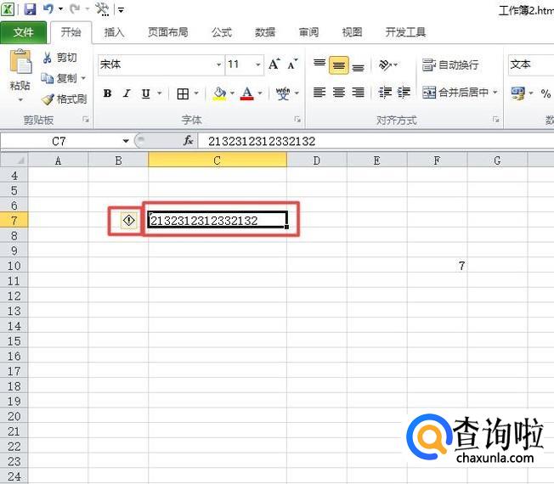Screen dimensions: 554x484
Task: Expand the underline style dropdown arrow
Action: (x=160, y=93)
